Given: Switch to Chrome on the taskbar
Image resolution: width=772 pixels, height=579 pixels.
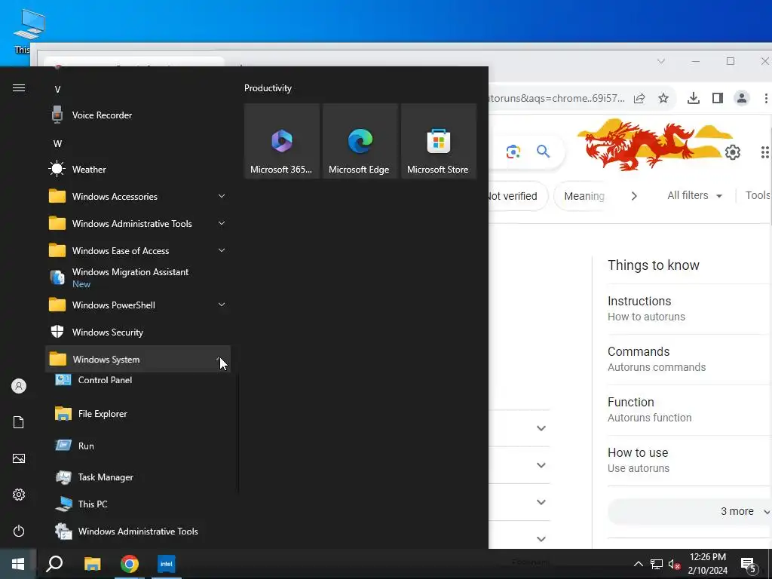Looking at the screenshot, I should coord(130,564).
